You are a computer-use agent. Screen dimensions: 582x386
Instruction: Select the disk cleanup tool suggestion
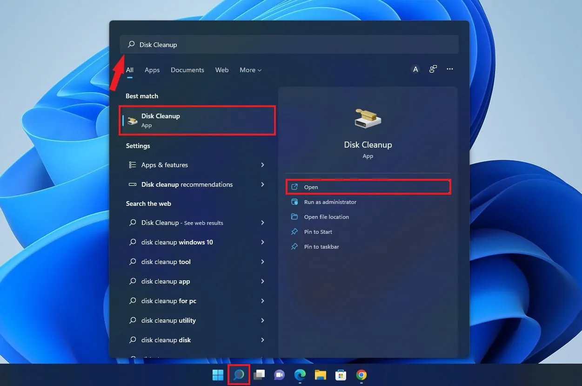pyautogui.click(x=197, y=262)
